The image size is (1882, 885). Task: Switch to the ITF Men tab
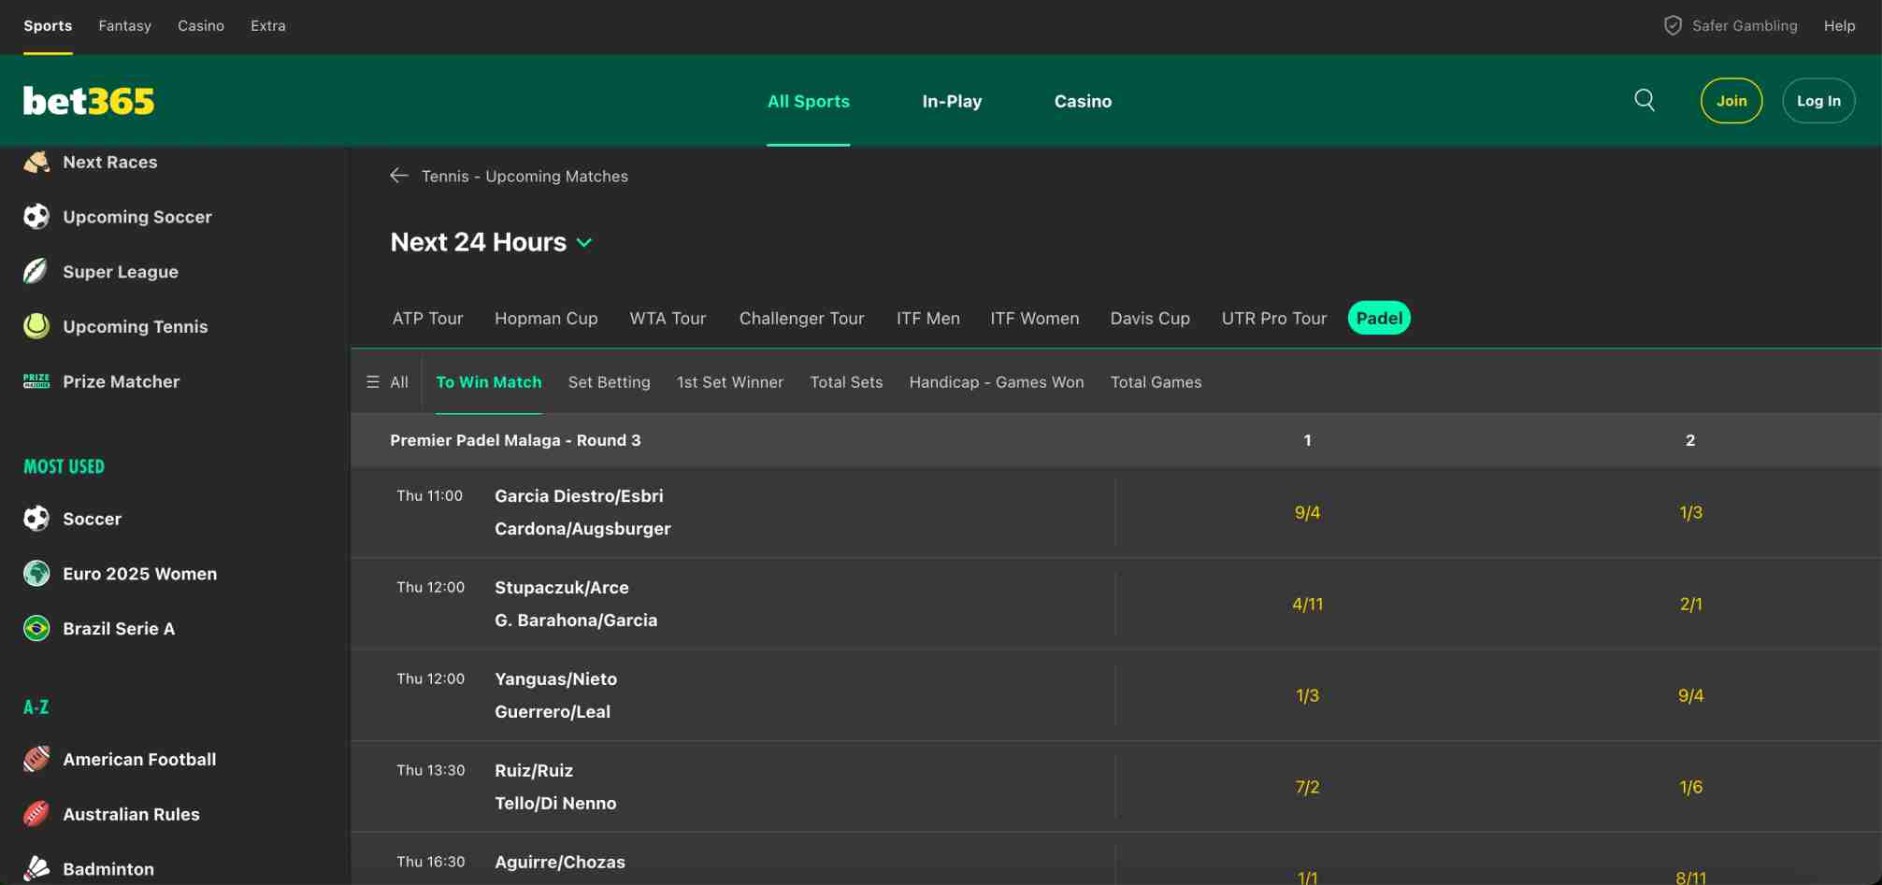tap(927, 318)
